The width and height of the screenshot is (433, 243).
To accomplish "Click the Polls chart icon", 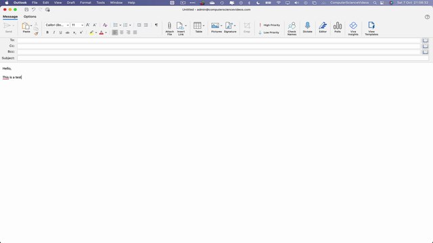I will [x=338, y=26].
